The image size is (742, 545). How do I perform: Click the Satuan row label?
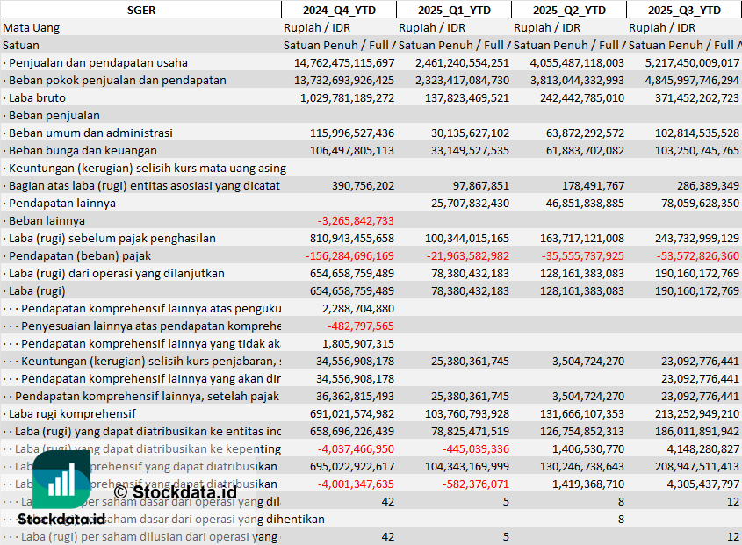pos(21,46)
